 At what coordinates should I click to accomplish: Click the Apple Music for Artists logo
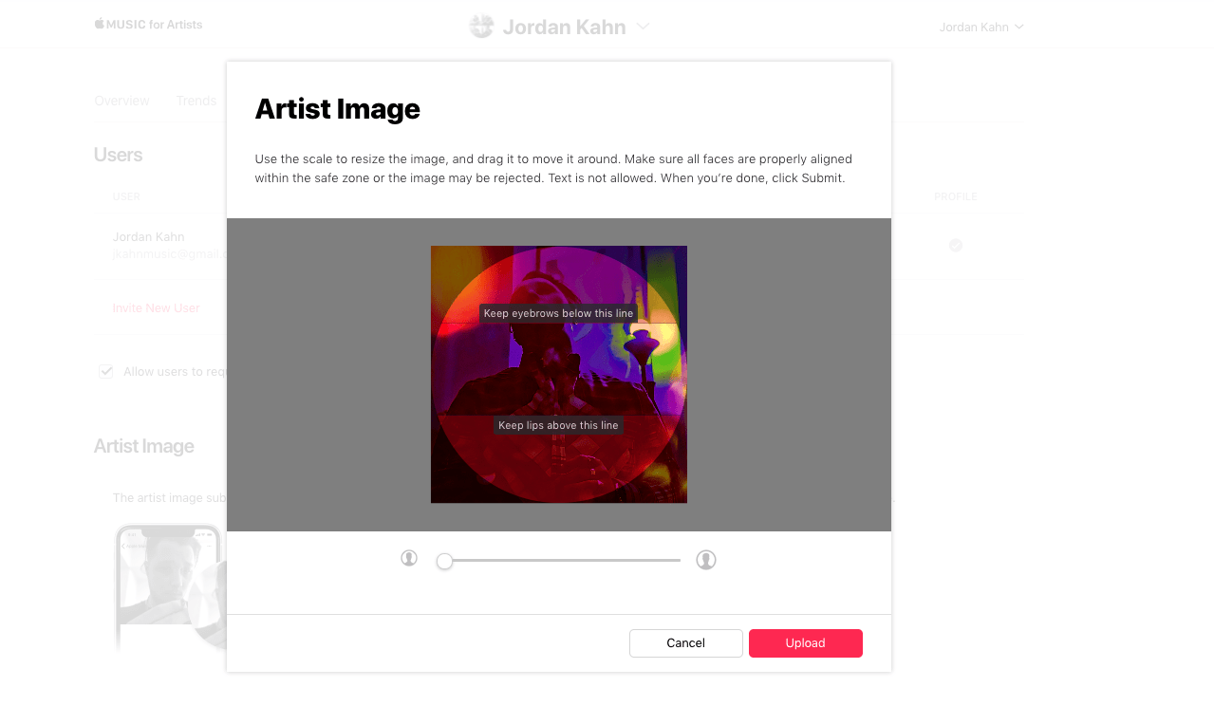pos(148,24)
